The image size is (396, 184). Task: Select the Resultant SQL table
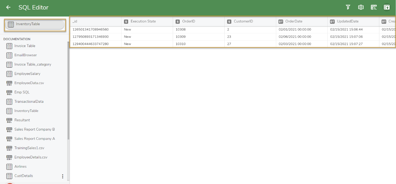(x=22, y=120)
